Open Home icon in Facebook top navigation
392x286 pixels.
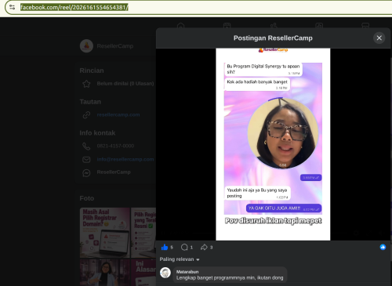181,26
